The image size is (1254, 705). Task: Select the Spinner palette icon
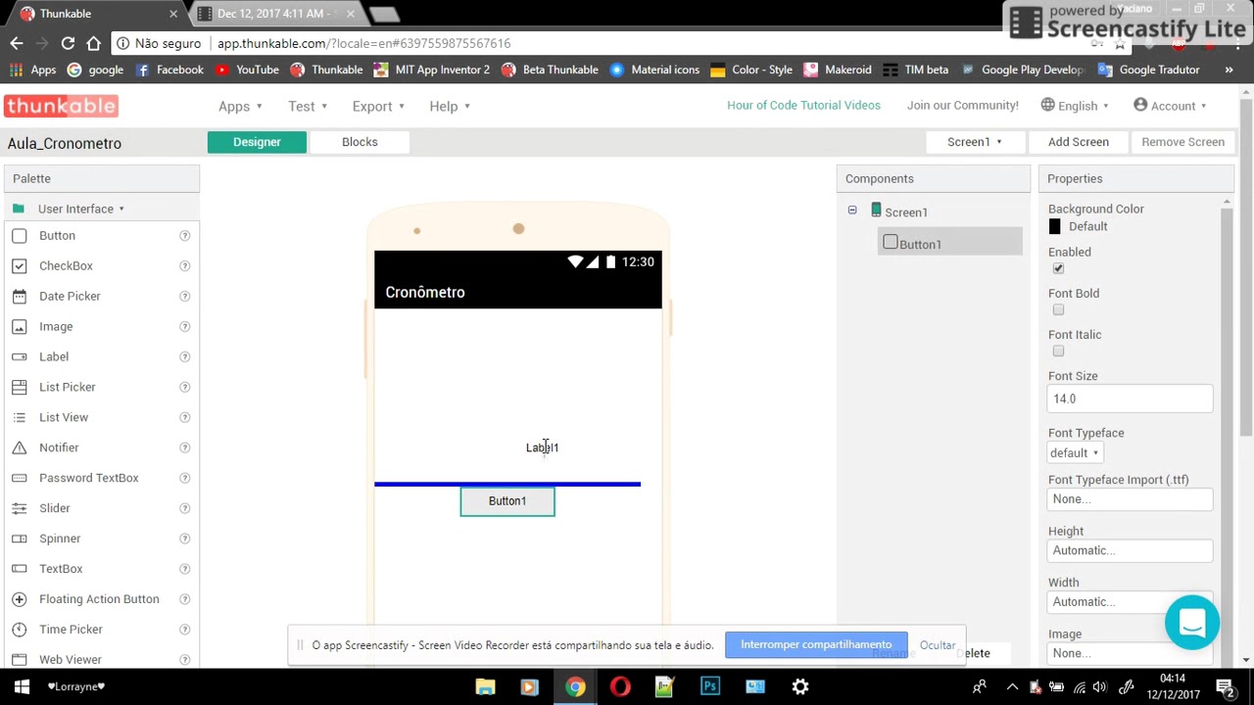click(x=19, y=540)
